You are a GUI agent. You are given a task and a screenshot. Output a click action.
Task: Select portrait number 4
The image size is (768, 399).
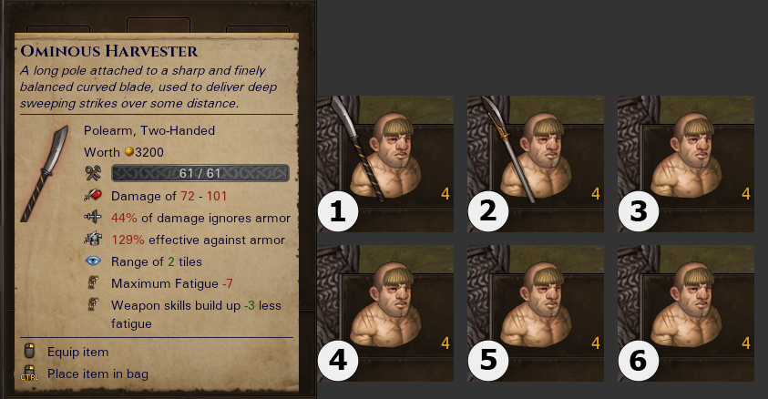[385, 313]
